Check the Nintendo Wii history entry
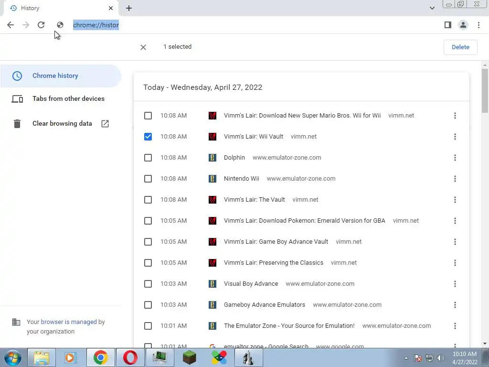The width and height of the screenshot is (489, 367). coord(148,179)
